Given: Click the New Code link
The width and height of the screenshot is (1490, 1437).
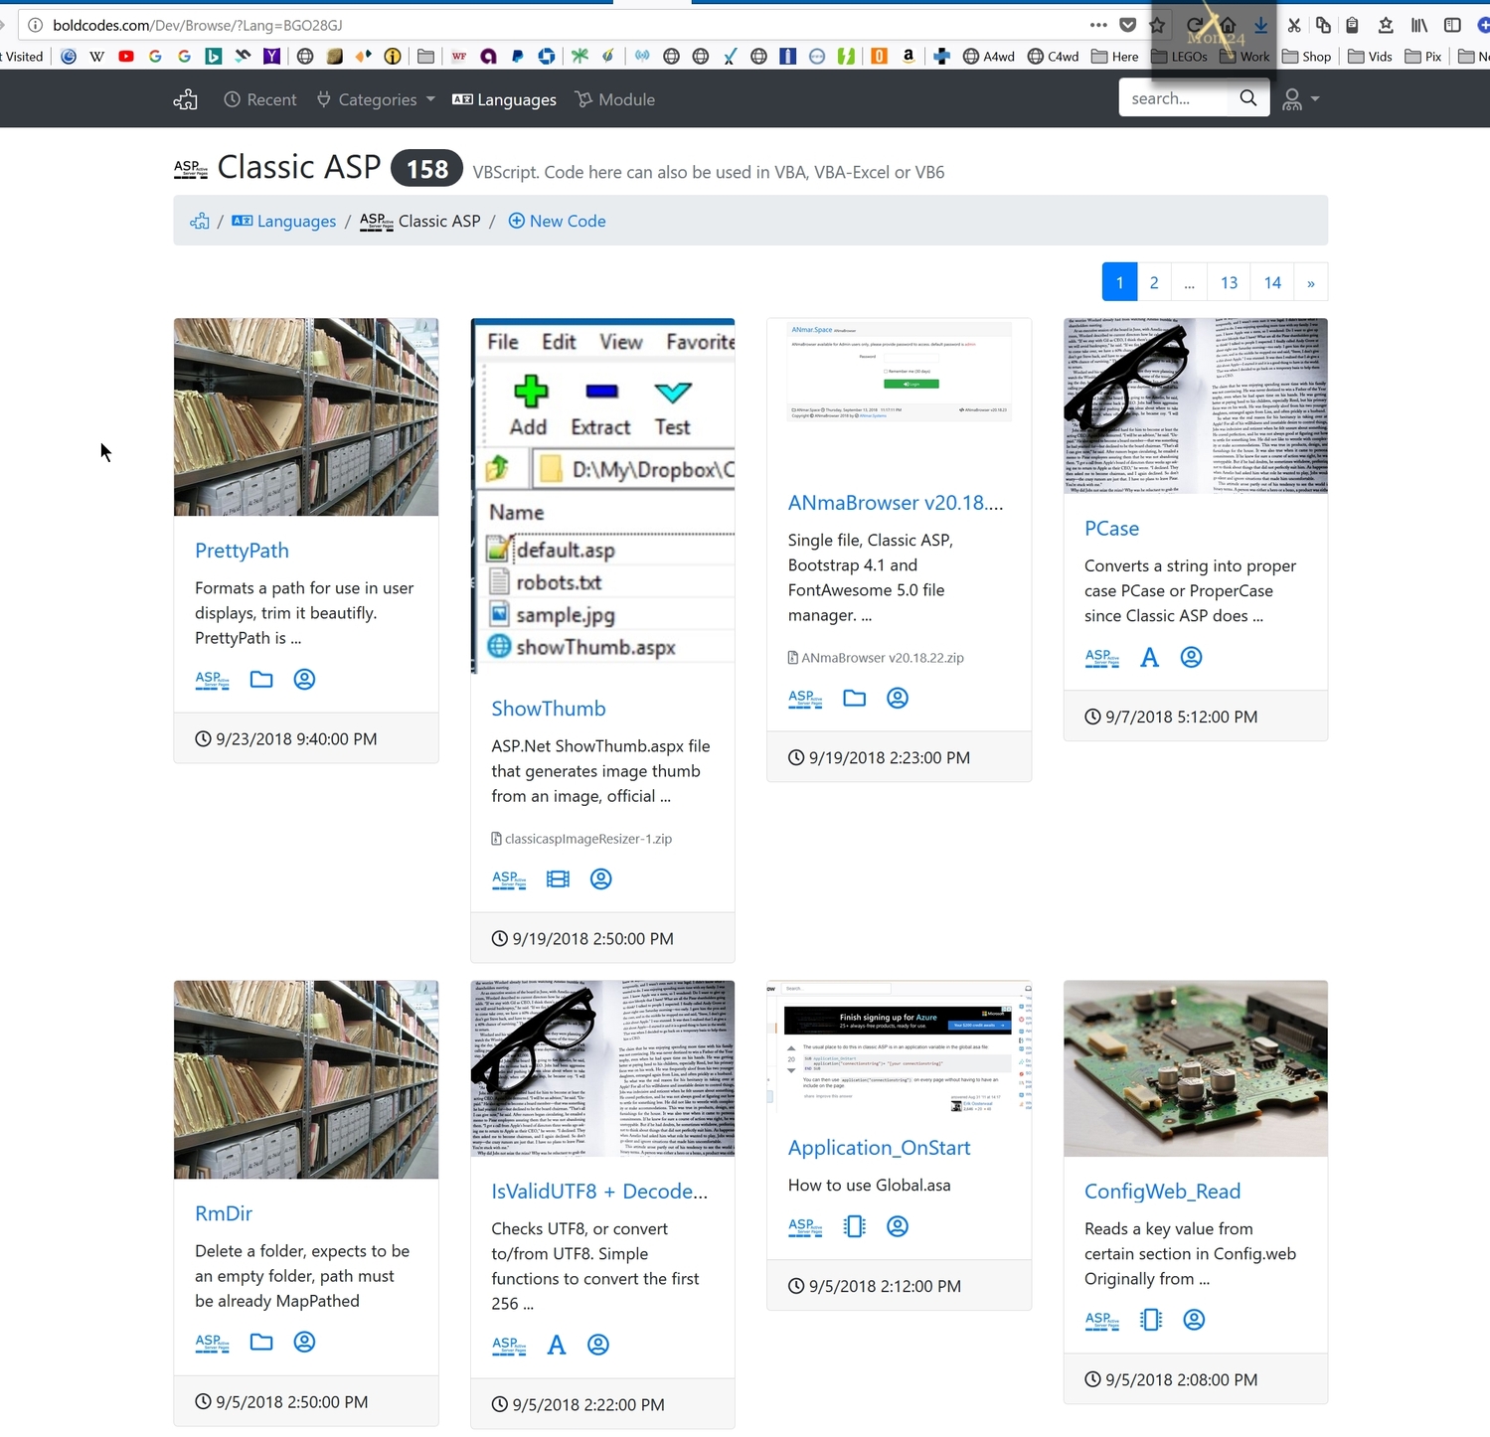Looking at the screenshot, I should point(557,221).
